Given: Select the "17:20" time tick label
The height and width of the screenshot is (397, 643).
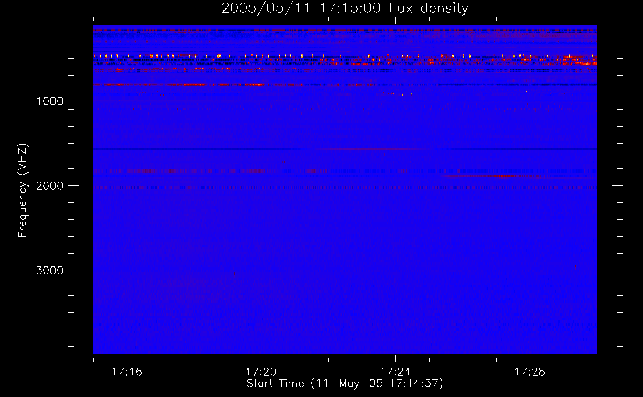Looking at the screenshot, I should (x=261, y=372).
